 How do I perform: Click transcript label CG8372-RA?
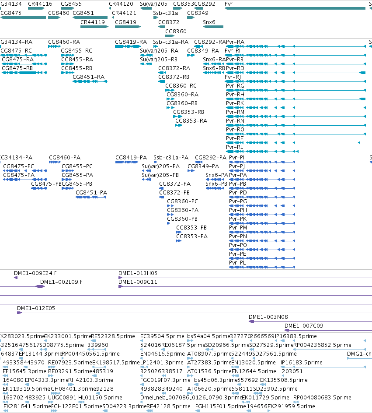click(174, 68)
